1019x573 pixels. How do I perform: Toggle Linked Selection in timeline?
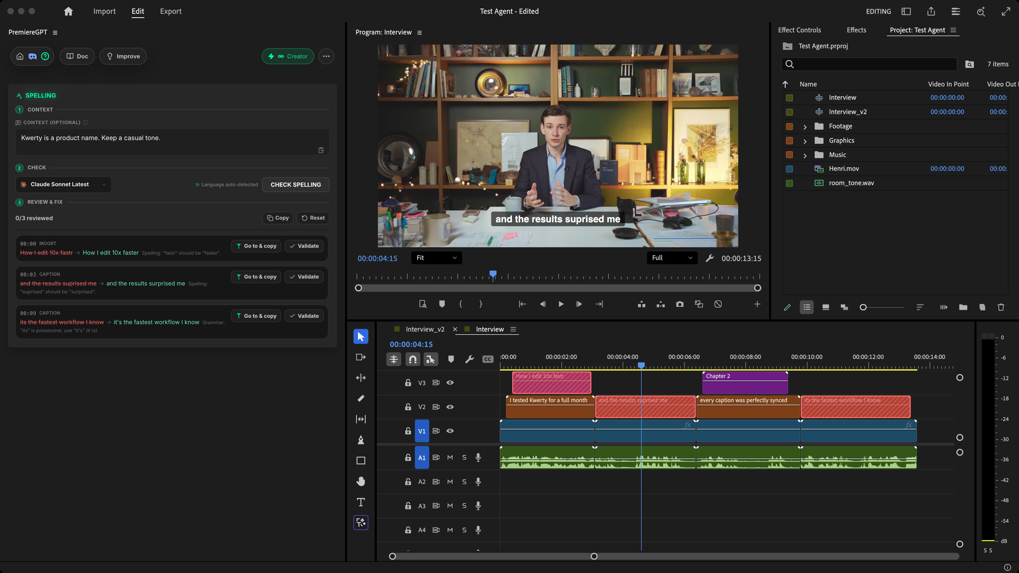[x=431, y=359]
